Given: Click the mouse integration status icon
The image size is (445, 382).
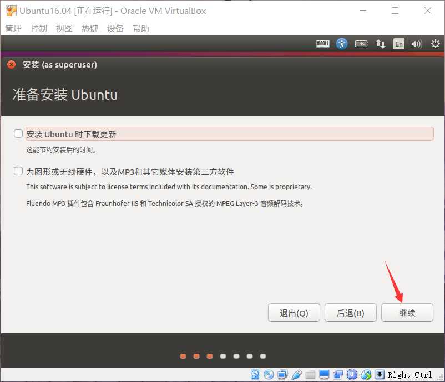Looking at the screenshot, I should click(366, 374).
